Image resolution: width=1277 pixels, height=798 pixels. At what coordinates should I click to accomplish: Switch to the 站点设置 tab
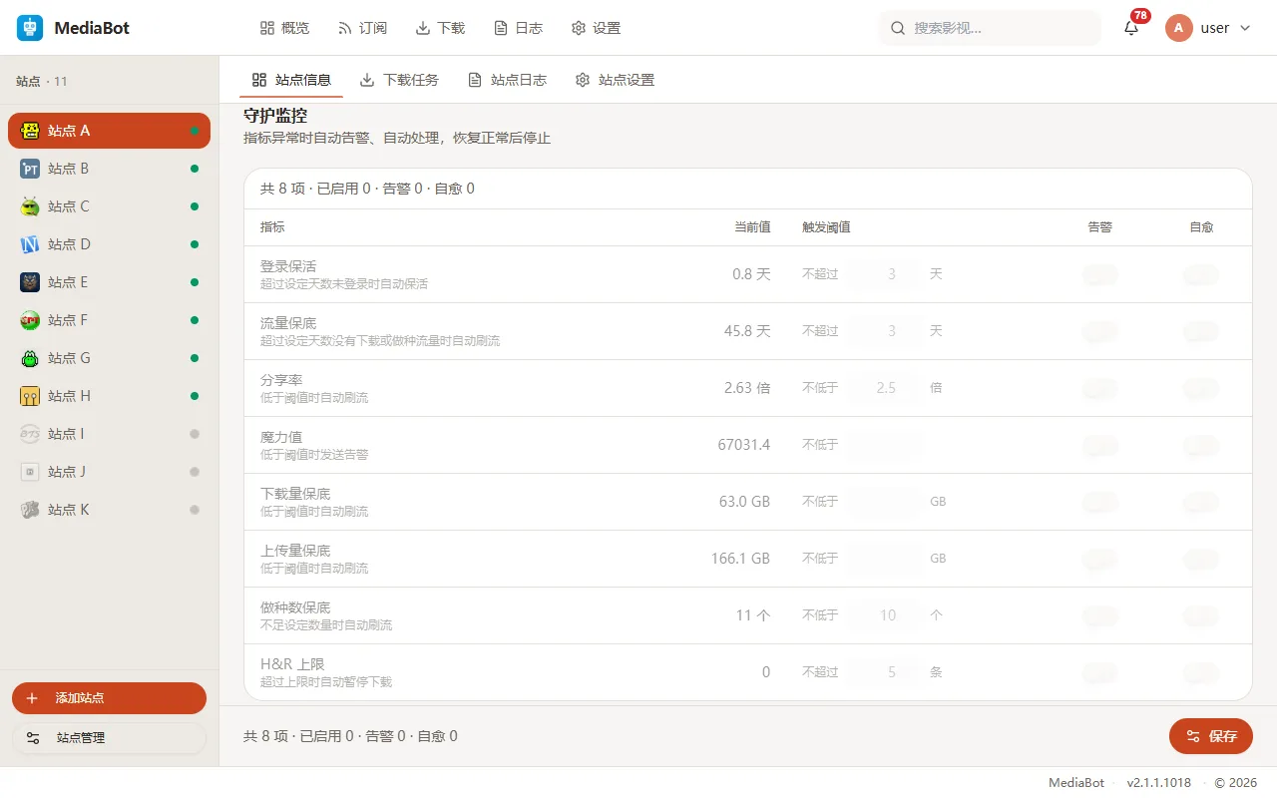tap(615, 80)
